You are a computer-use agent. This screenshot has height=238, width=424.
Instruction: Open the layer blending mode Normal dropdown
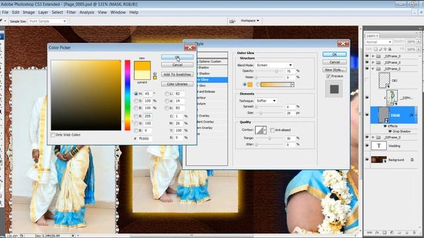378,42
